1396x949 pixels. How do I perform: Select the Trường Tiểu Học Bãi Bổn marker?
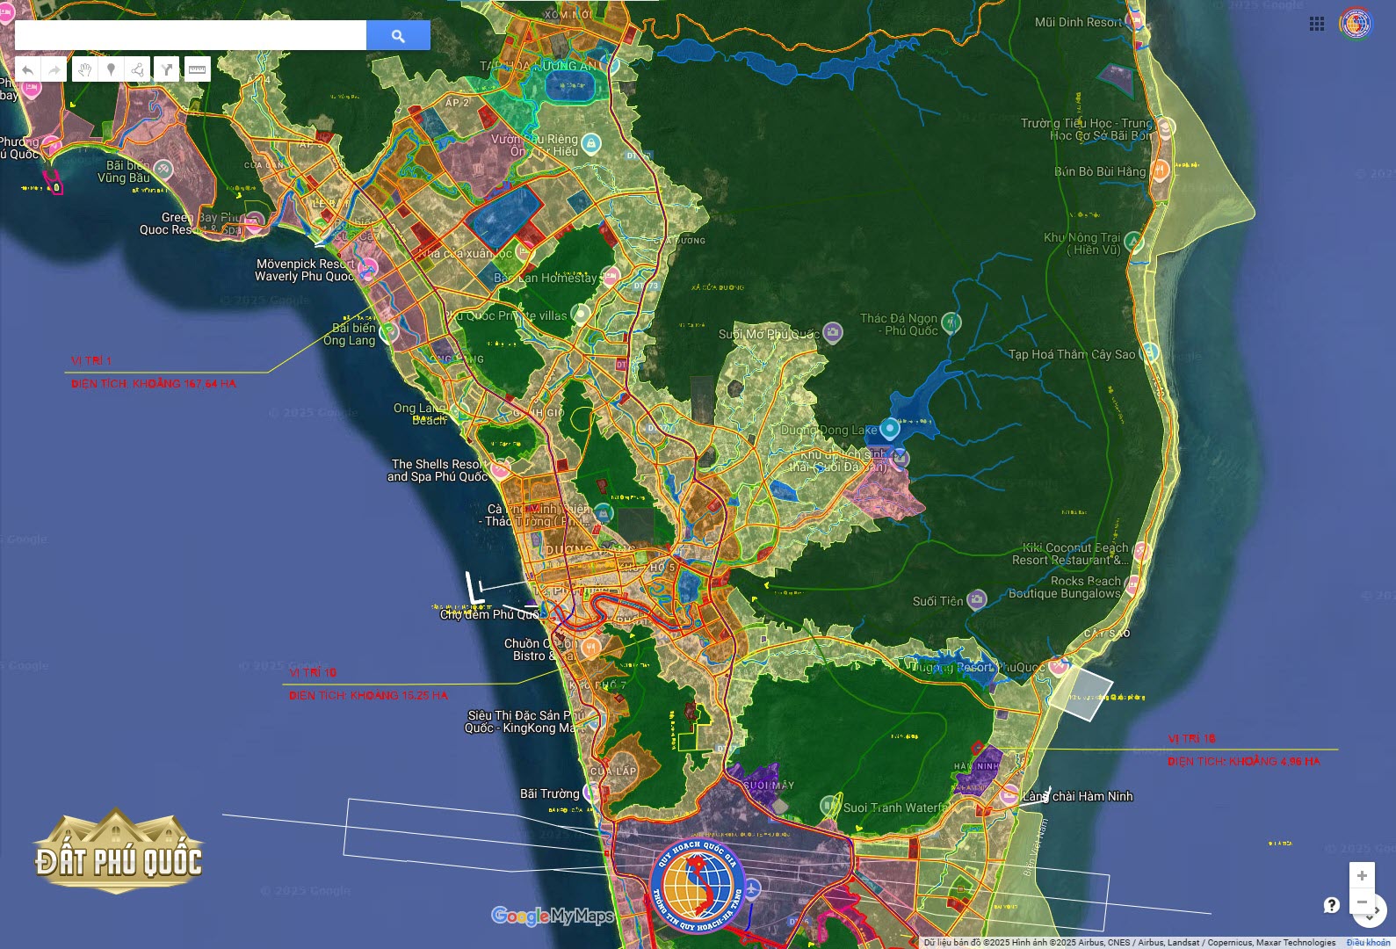tap(1166, 128)
